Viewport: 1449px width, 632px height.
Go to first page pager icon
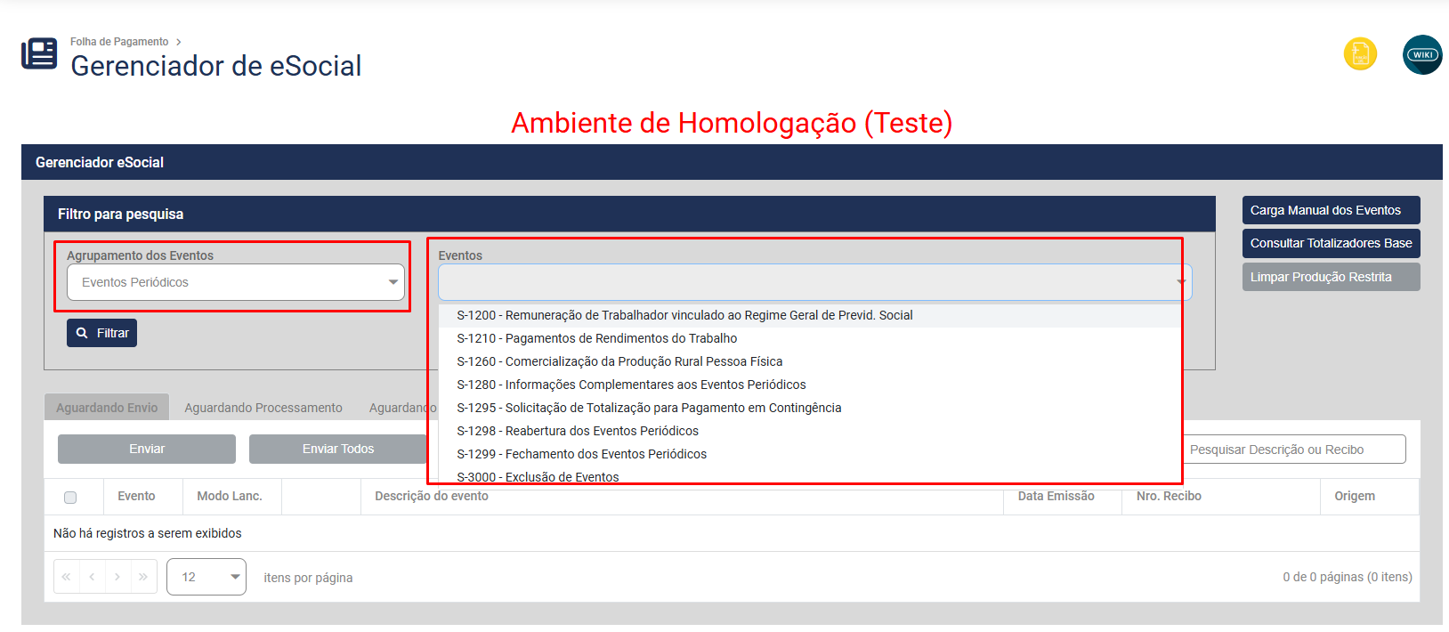tap(67, 577)
